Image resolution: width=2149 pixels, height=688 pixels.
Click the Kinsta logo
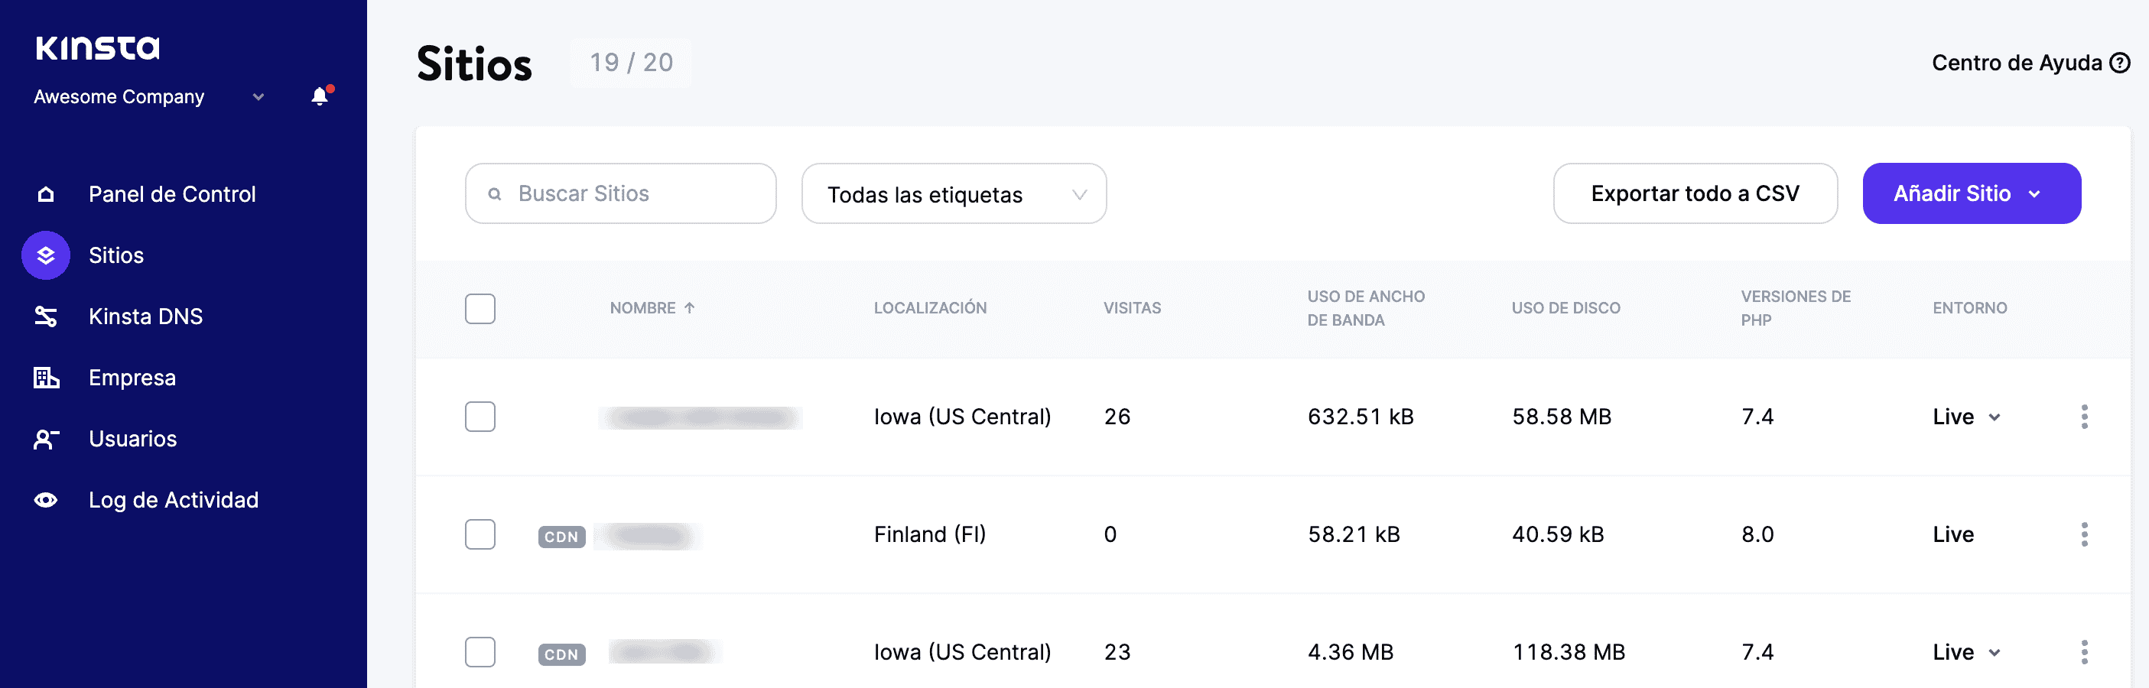click(x=98, y=48)
